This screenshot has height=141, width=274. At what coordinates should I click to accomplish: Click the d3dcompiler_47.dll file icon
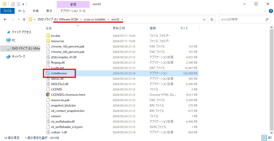point(48,57)
